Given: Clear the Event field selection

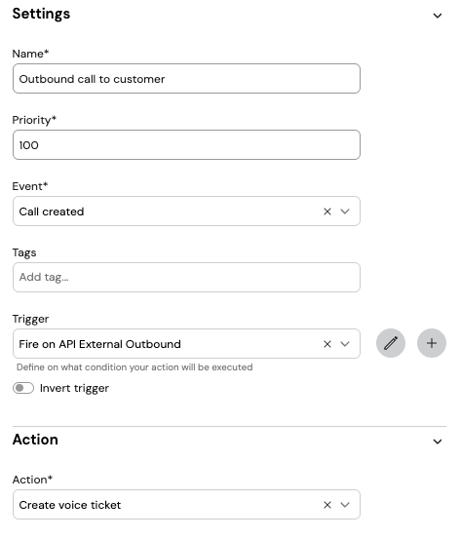Looking at the screenshot, I should 327,212.
